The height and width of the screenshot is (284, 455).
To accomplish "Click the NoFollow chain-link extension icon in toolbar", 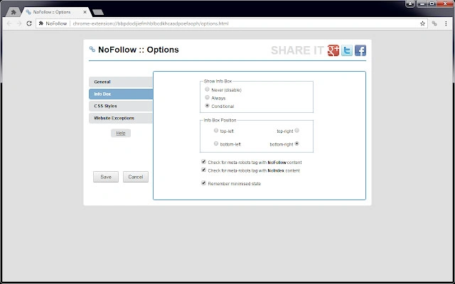I will click(434, 23).
